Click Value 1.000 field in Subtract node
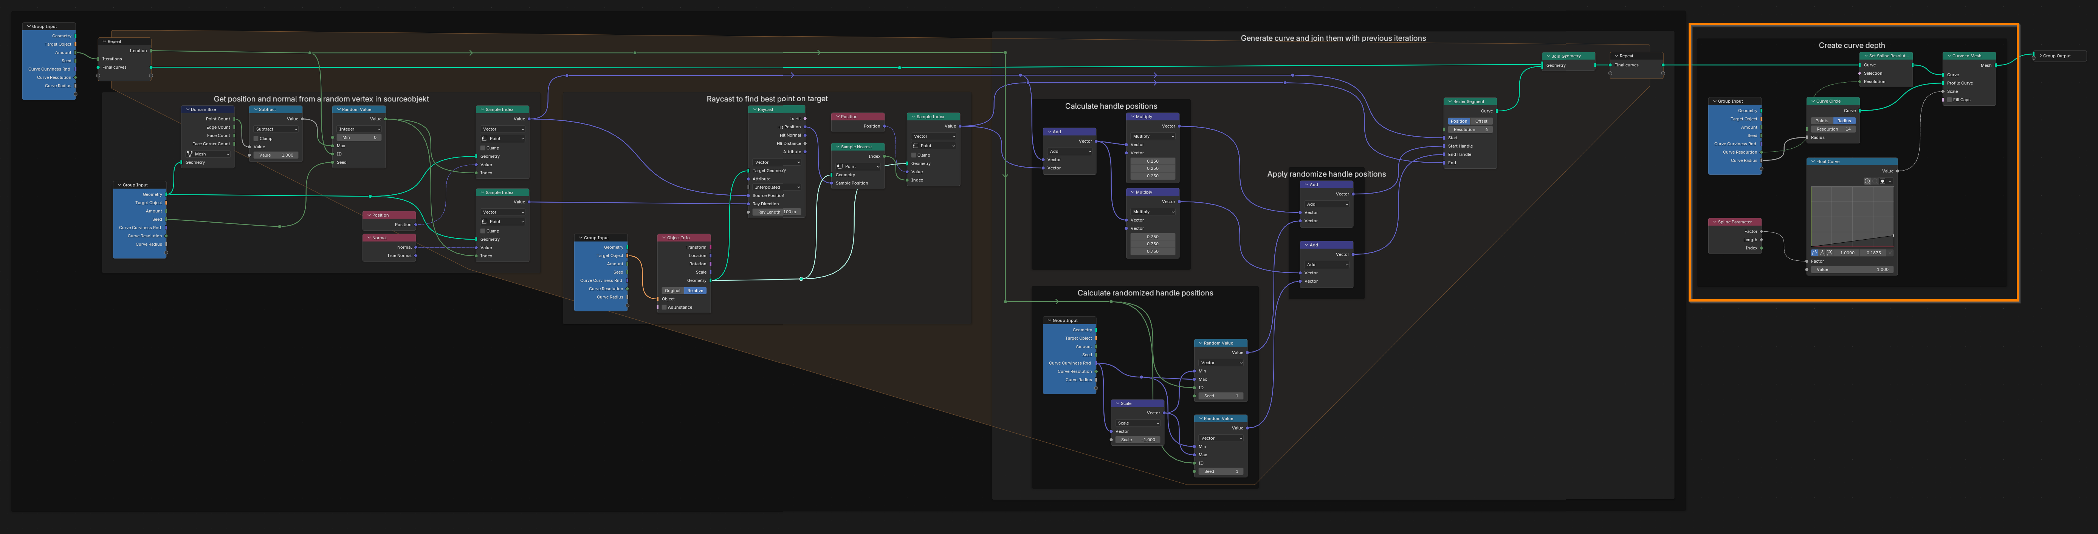Viewport: 2098px width, 534px height. click(x=276, y=154)
